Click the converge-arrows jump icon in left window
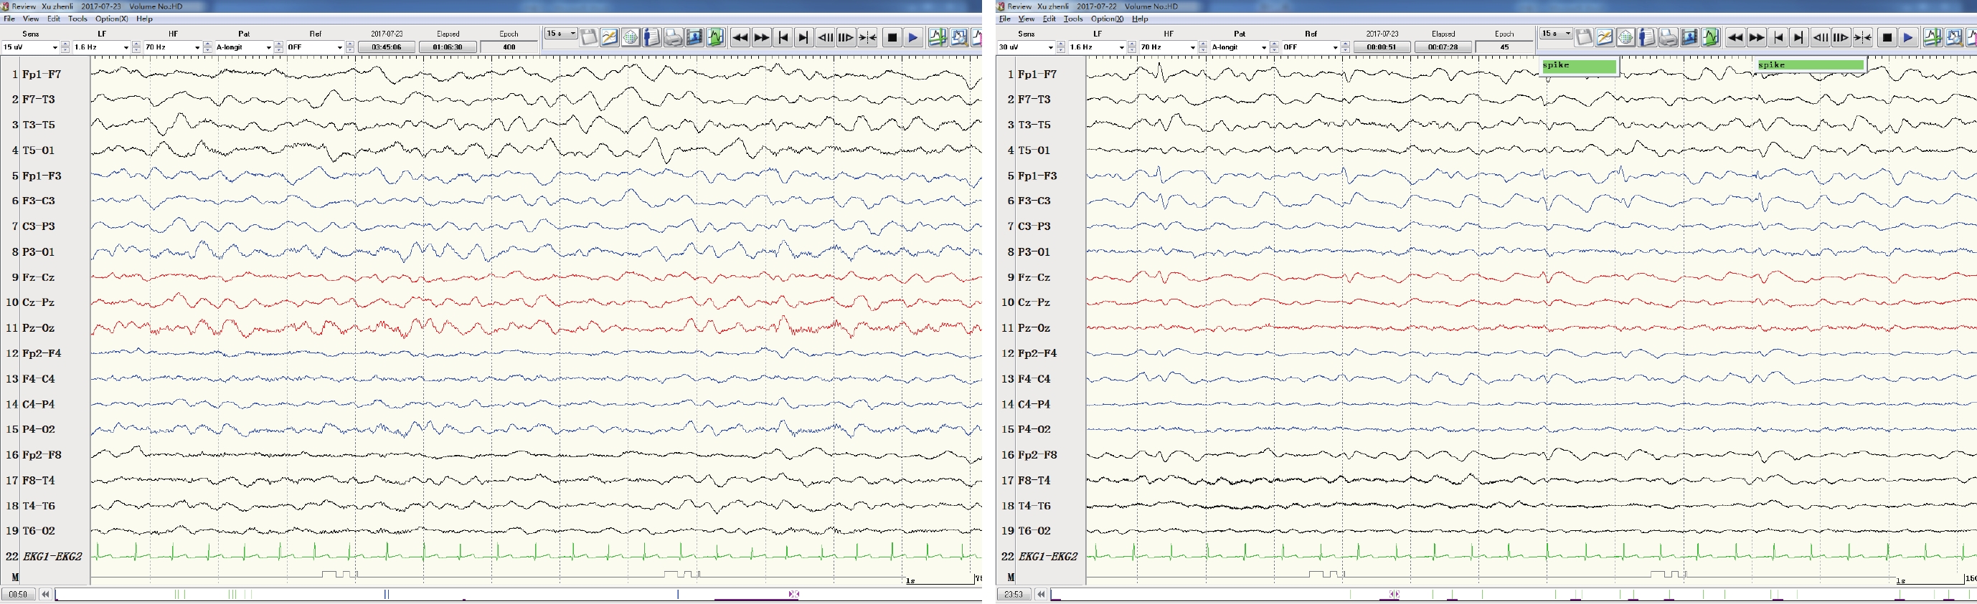 [867, 37]
